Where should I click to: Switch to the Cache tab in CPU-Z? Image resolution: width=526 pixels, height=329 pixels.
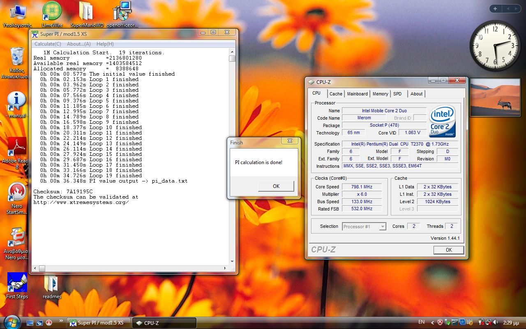click(x=336, y=94)
